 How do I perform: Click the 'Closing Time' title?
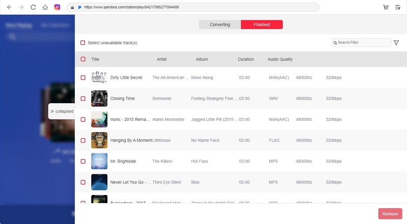coord(122,99)
